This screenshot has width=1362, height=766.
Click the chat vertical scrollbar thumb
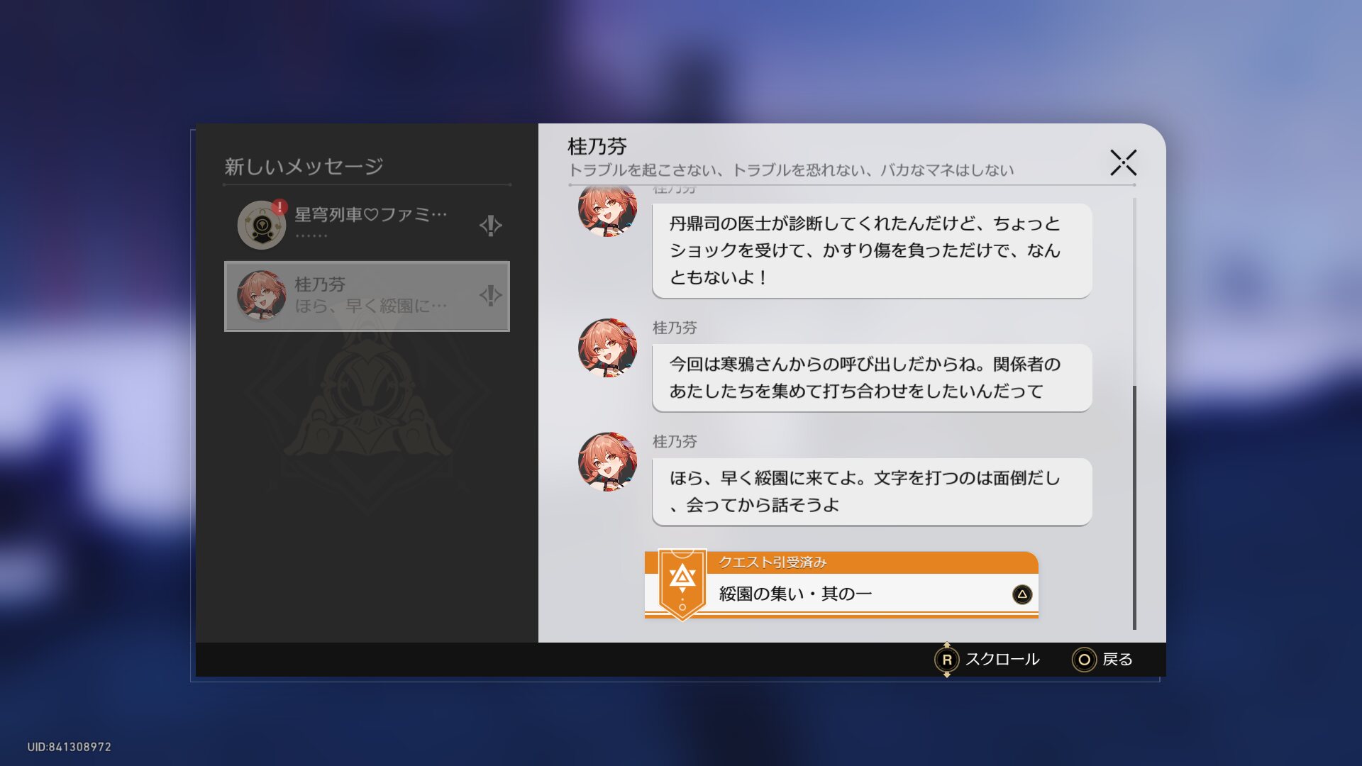1134,507
